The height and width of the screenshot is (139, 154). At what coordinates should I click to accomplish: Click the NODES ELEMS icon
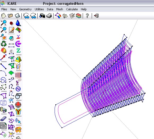pos(3,126)
